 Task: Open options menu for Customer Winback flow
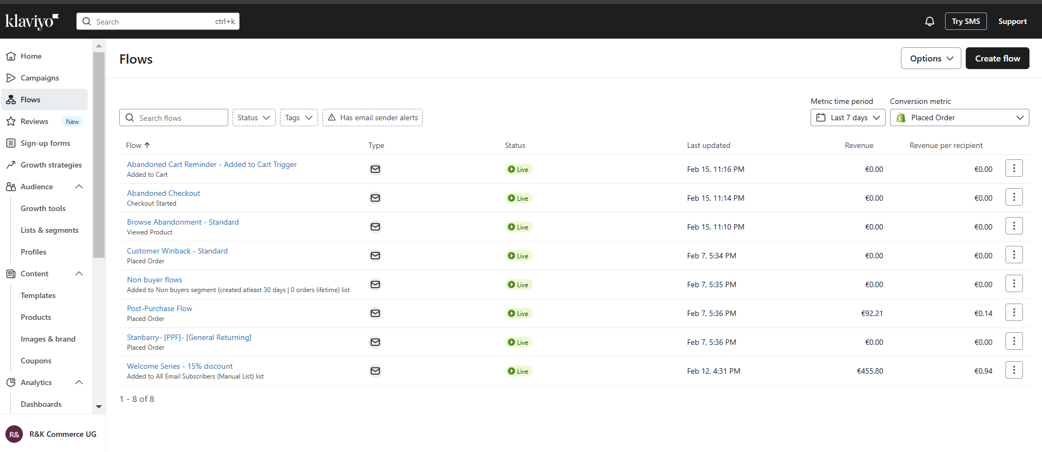pos(1014,255)
